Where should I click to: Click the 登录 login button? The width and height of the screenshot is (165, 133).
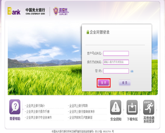(103, 83)
